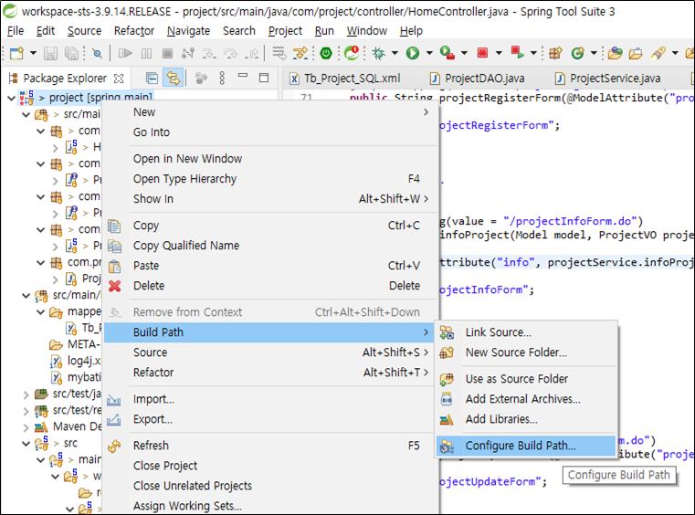Open the Window menu

[366, 30]
